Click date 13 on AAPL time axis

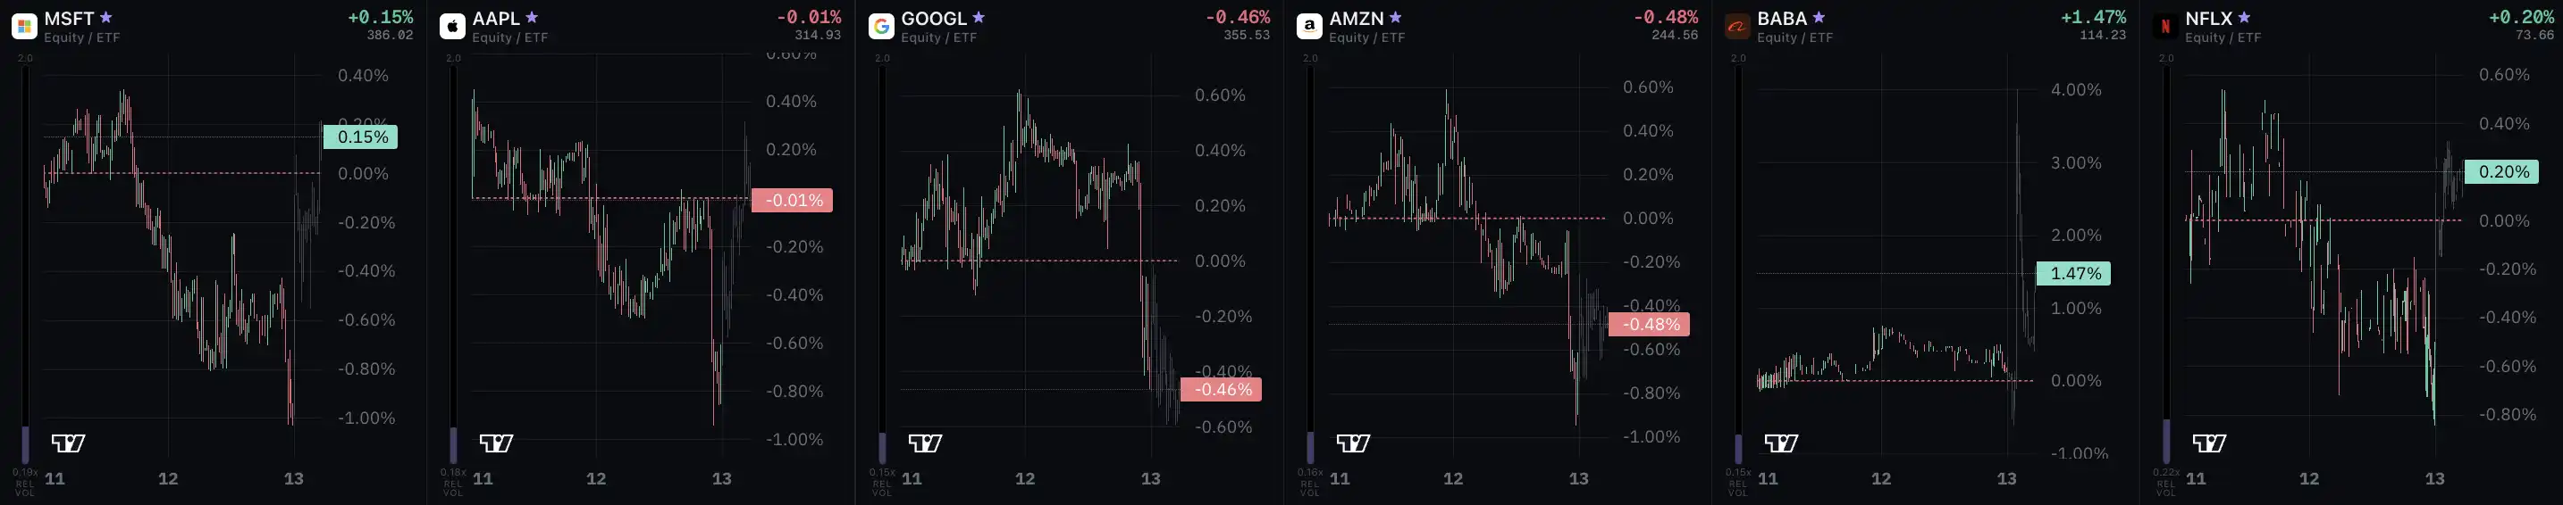(721, 479)
